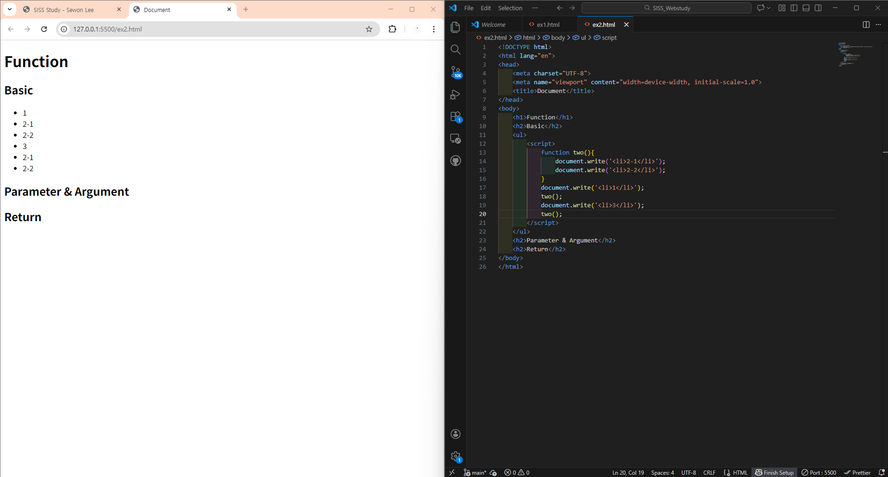The width and height of the screenshot is (888, 477).
Task: Open the Explorer view in the activity bar
Action: pyautogui.click(x=456, y=27)
